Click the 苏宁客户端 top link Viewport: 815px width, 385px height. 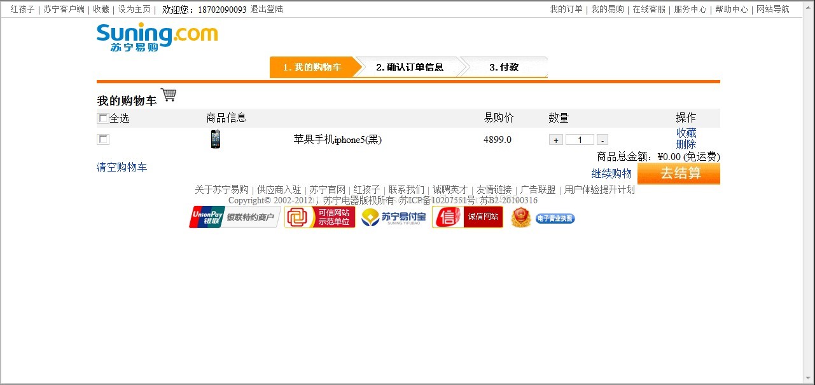click(x=64, y=10)
